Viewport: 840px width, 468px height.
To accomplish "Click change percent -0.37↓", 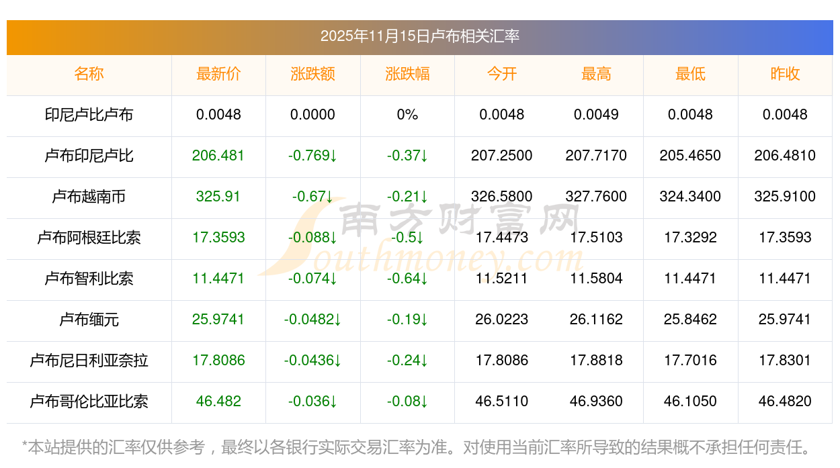I will coord(407,156).
